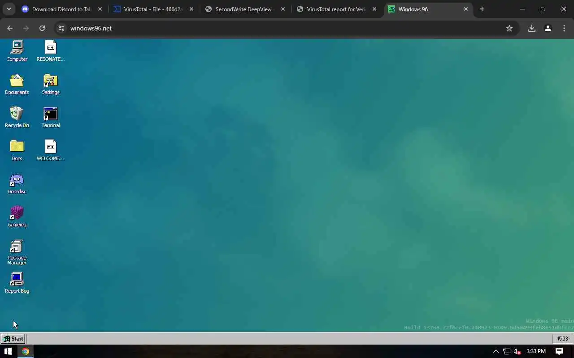
Task: Click the Windows 96 Start button
Action: [x=13, y=339]
